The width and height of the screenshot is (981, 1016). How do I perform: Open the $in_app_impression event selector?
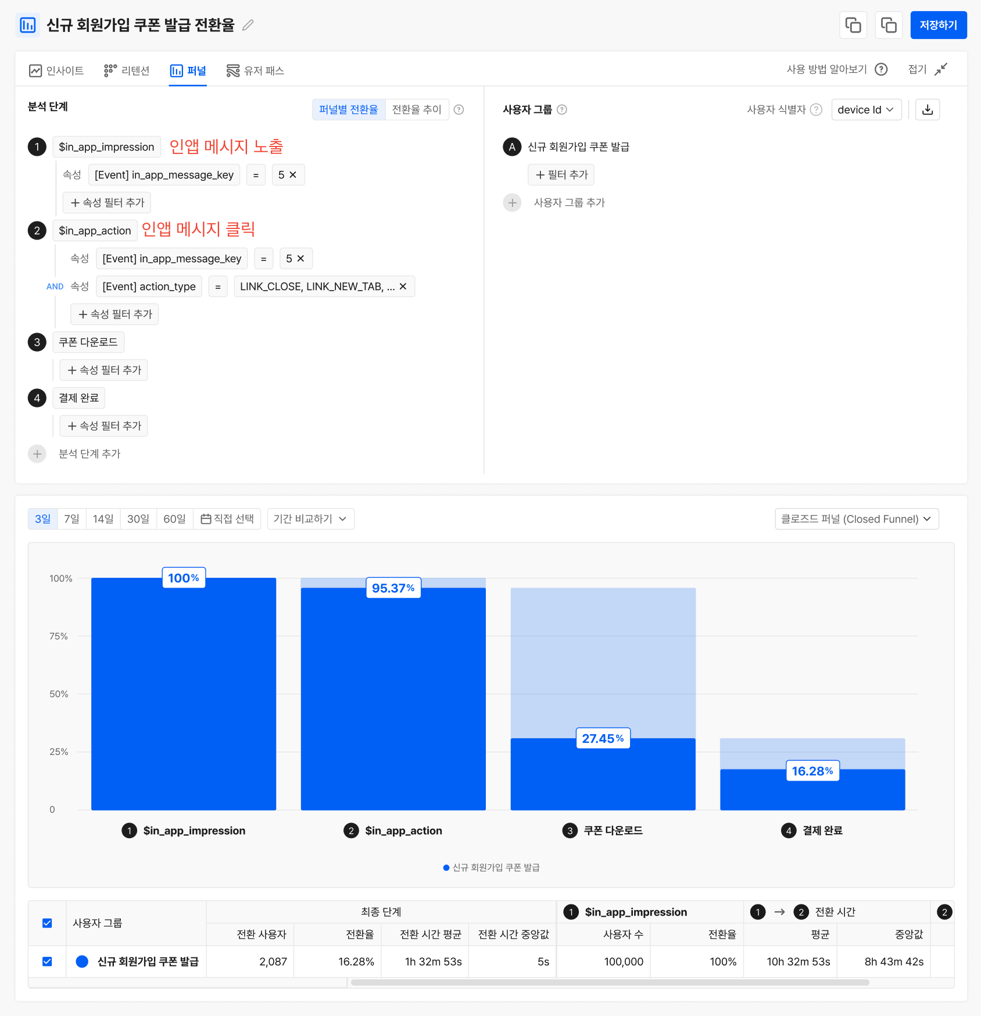(x=106, y=147)
